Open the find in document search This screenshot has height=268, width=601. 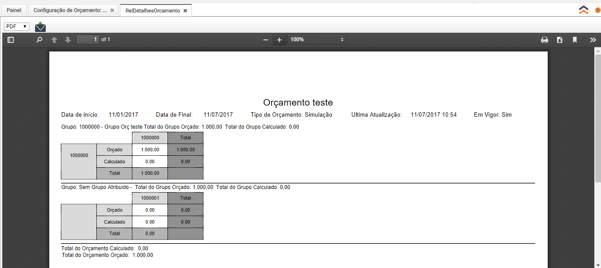(x=40, y=40)
